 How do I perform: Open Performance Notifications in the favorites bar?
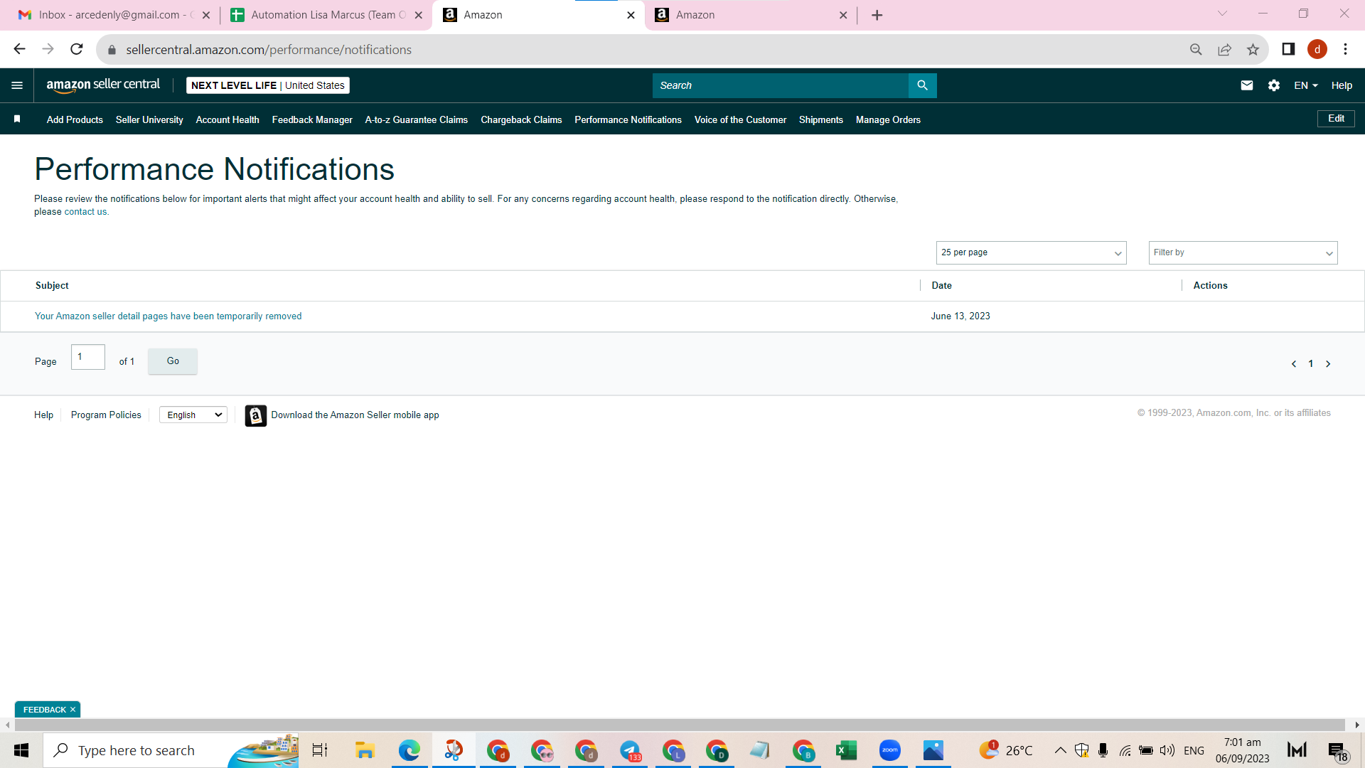(628, 119)
